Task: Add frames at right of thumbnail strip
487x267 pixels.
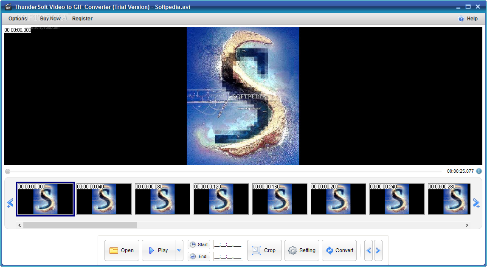Action: click(476, 203)
